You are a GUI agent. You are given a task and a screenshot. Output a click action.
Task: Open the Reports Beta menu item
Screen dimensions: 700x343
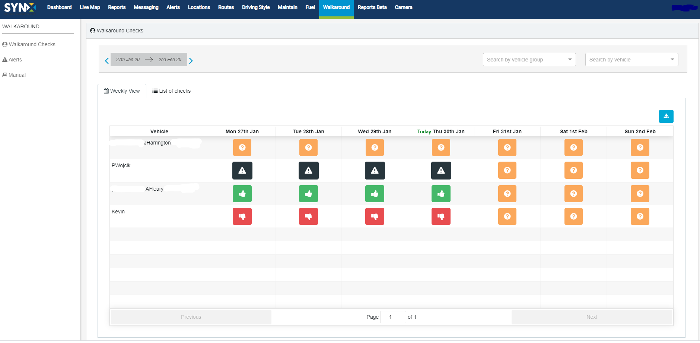pyautogui.click(x=372, y=7)
